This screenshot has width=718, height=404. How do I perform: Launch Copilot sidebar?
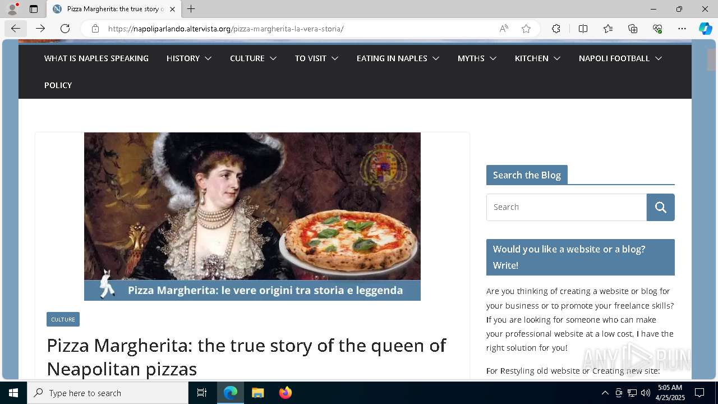click(x=705, y=29)
